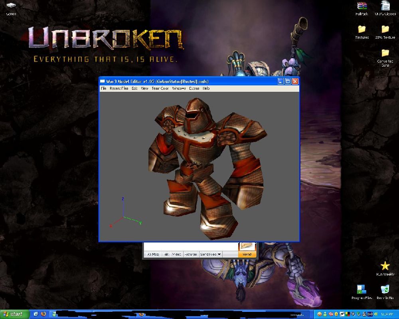Open the Windows menu
The image size is (399, 319).
(179, 88)
